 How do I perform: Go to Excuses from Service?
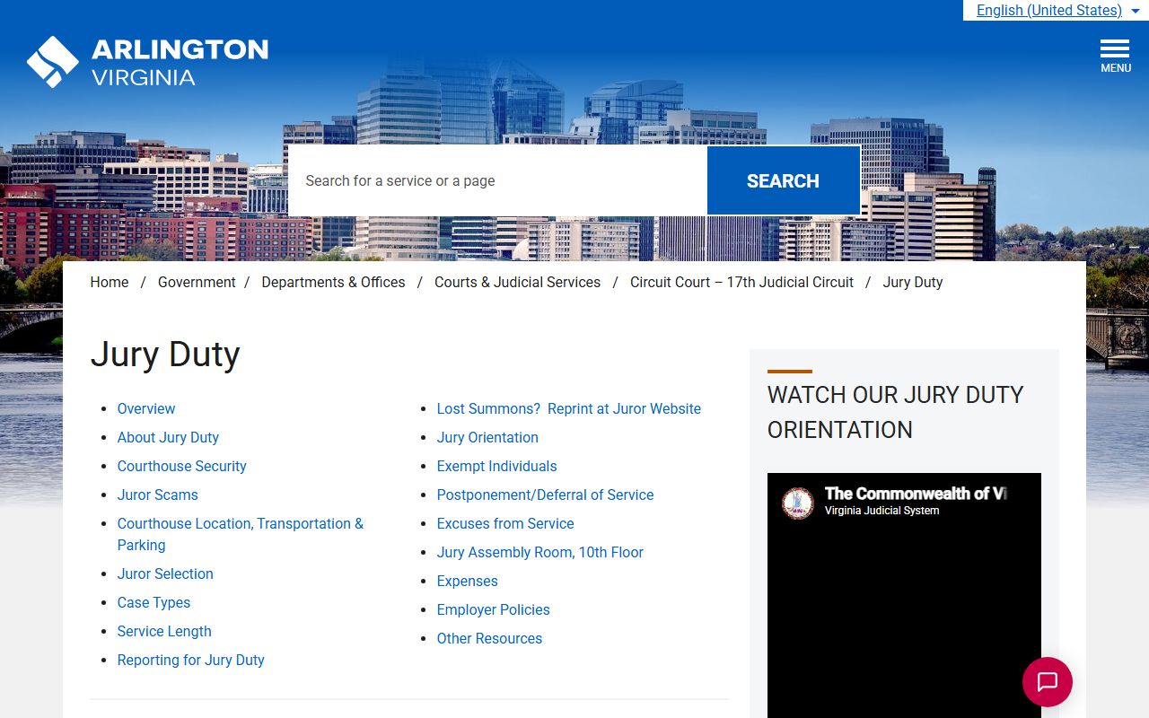(505, 523)
